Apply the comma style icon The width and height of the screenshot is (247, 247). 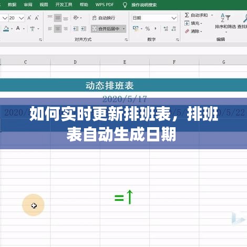pos(156,28)
